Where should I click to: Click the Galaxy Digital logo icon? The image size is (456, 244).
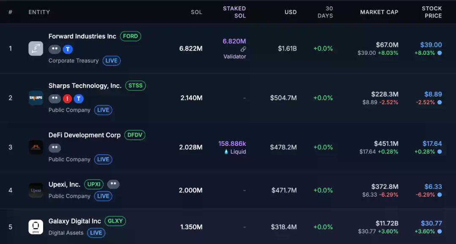point(35,227)
